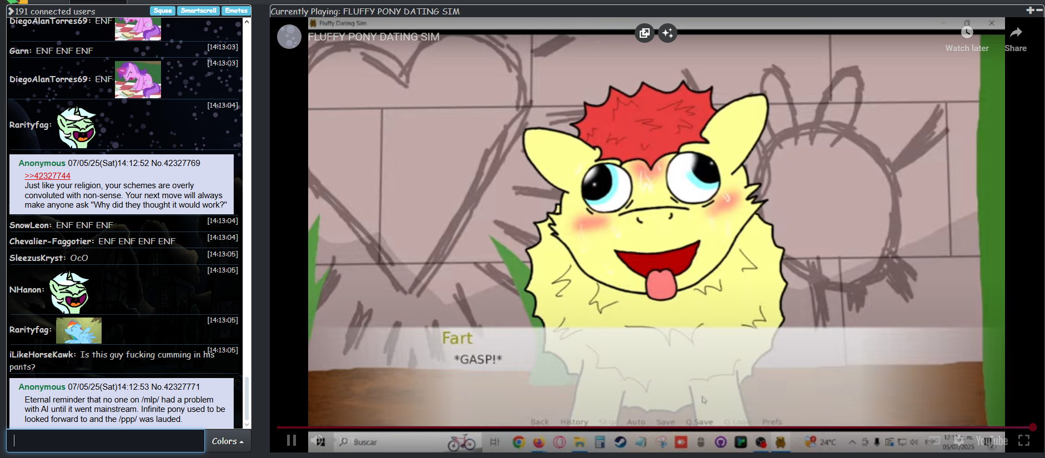The height and width of the screenshot is (458, 1045).
Task: Click the chat scrollbar thumb
Action: 247,399
